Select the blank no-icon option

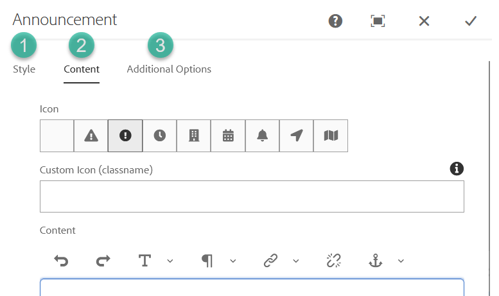pos(57,135)
